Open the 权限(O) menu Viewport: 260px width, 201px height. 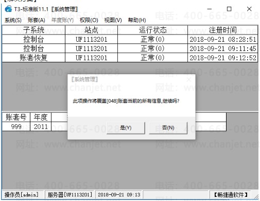tap(89, 20)
